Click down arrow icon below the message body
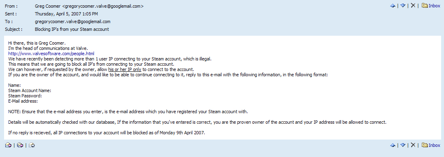Viewport: 444px width, 157px height. tap(403, 145)
